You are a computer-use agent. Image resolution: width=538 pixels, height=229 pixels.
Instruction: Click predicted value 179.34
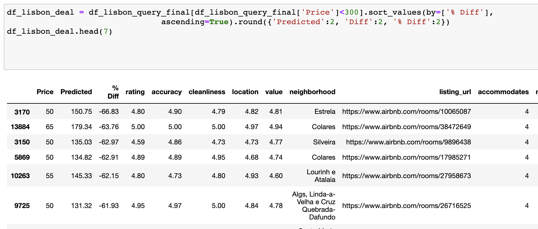[x=82, y=127]
